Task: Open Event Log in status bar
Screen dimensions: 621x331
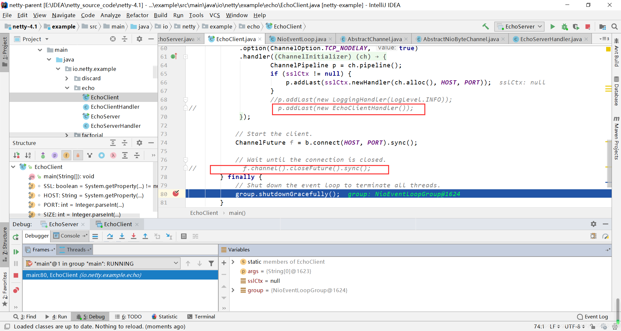Action: (x=593, y=316)
